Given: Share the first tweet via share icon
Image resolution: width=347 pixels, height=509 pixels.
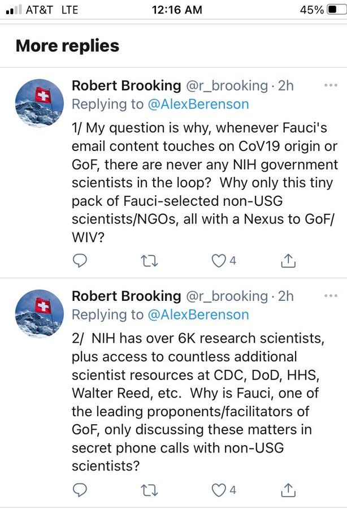Looking at the screenshot, I should tap(288, 260).
